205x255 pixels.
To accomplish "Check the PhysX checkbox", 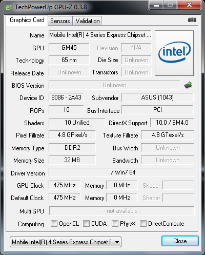I will coord(115,224).
